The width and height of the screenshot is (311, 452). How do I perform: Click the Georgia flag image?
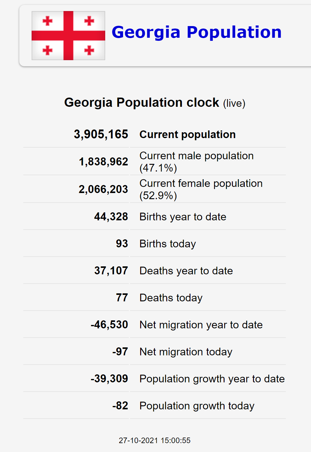point(68,36)
